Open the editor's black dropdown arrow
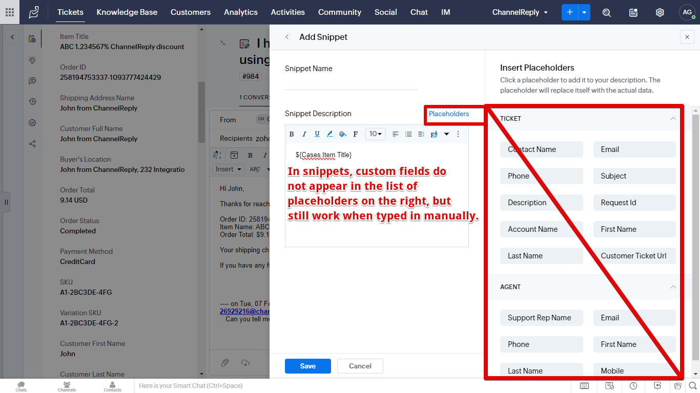 [x=446, y=134]
